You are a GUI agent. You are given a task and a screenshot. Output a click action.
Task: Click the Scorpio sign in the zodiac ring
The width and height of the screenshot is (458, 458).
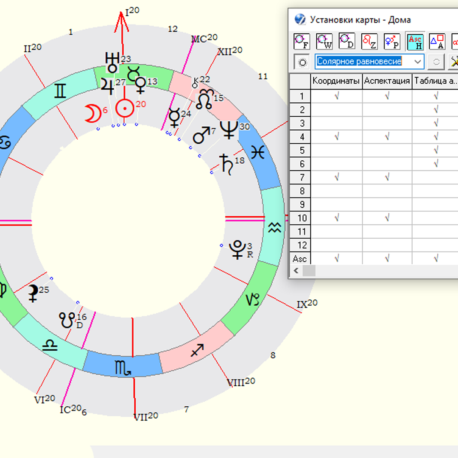[x=123, y=369]
